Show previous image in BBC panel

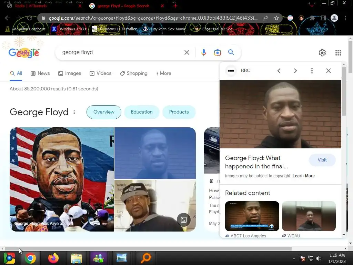click(279, 71)
